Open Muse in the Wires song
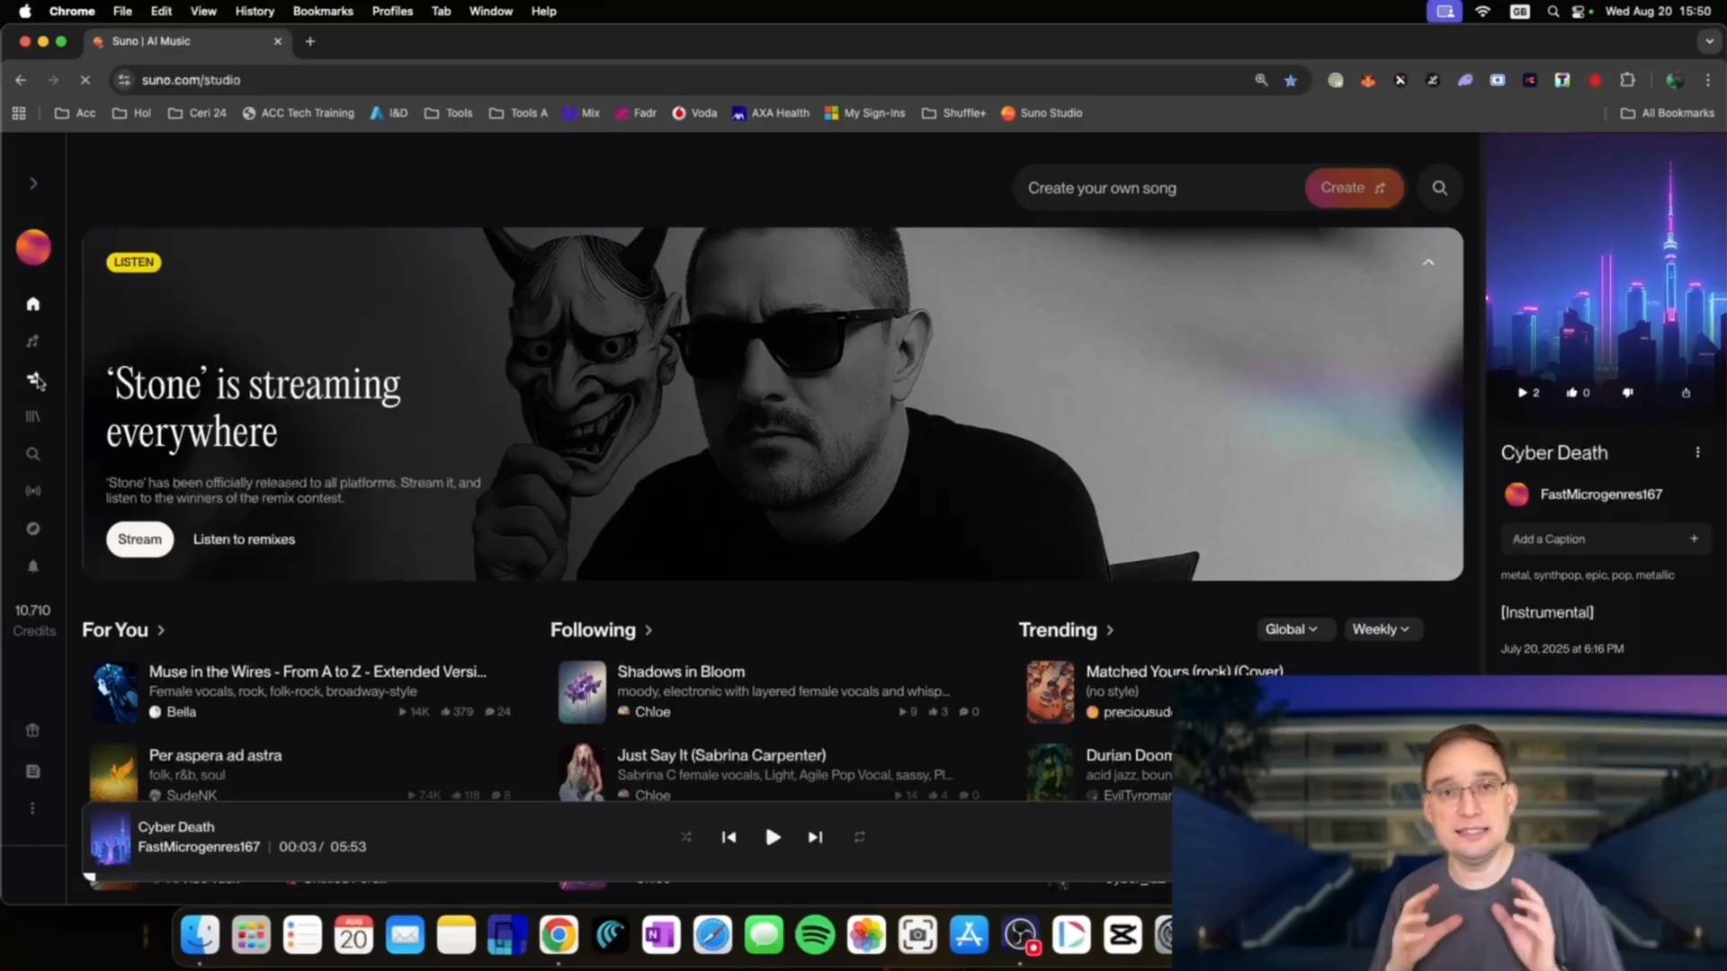 [318, 672]
